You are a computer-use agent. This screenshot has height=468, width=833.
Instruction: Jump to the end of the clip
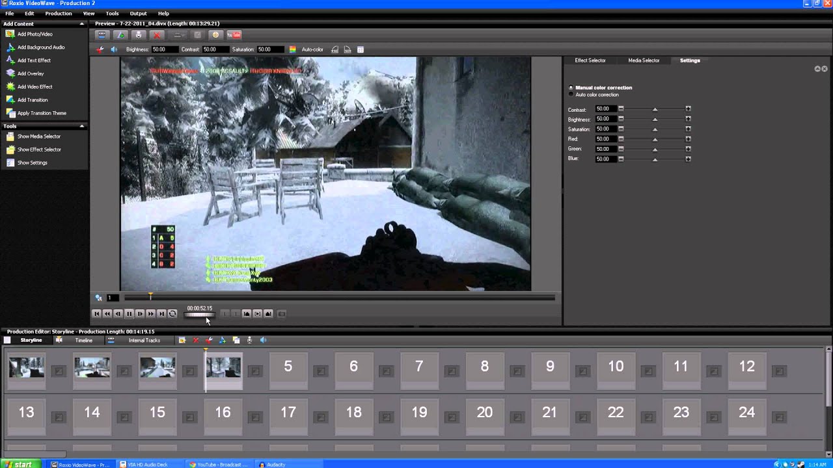click(162, 314)
